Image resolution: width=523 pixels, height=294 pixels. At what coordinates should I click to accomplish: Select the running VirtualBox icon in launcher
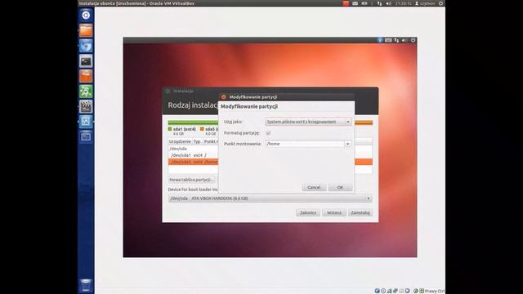point(86,122)
